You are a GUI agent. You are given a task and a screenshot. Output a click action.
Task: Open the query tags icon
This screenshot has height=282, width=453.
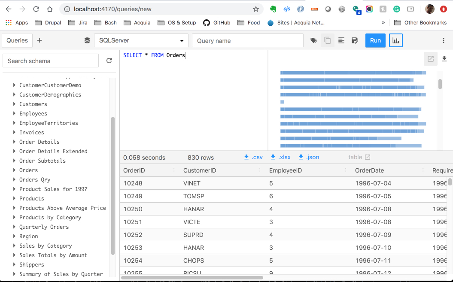point(313,40)
